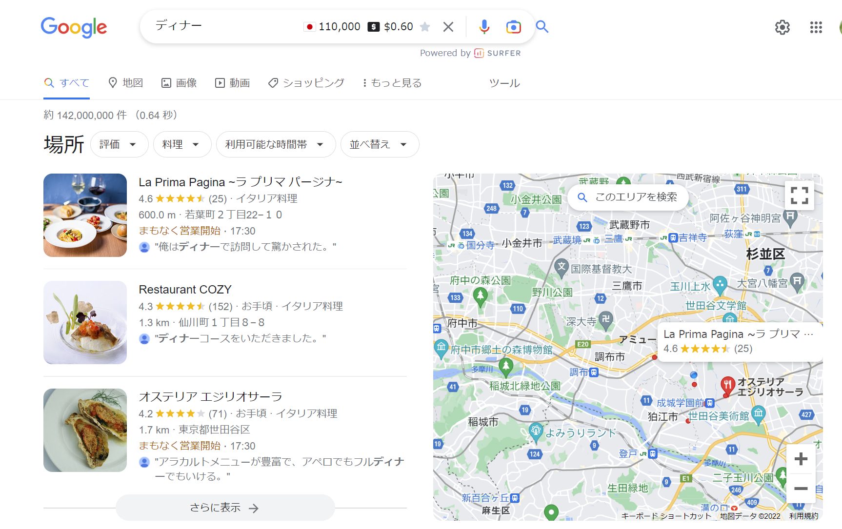Image resolution: width=842 pixels, height=529 pixels.
Task: Click 野川公園 label on map
Action: click(x=552, y=292)
